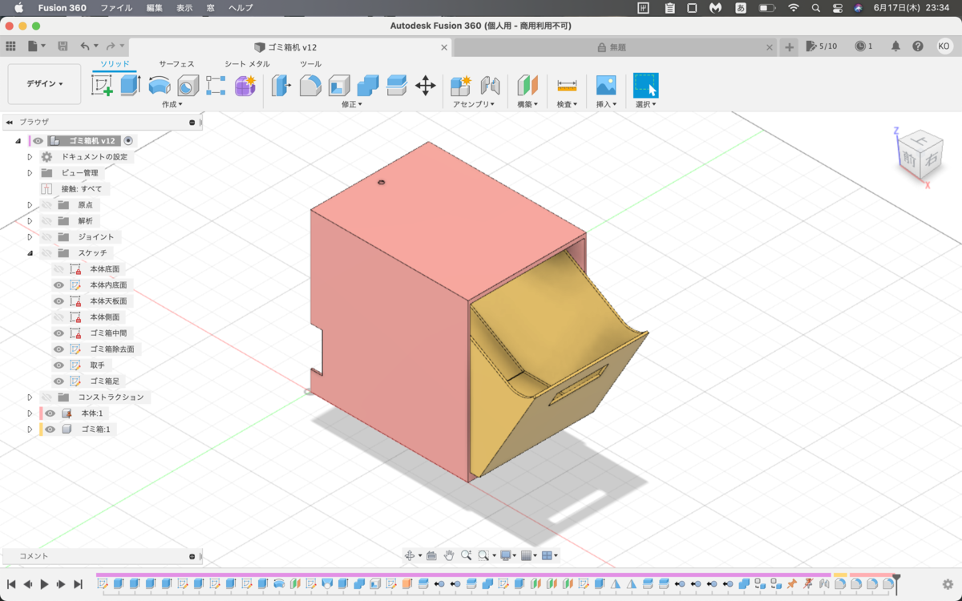Image resolution: width=962 pixels, height=601 pixels.
Task: Select the Create Sketch tool
Action: coord(102,86)
